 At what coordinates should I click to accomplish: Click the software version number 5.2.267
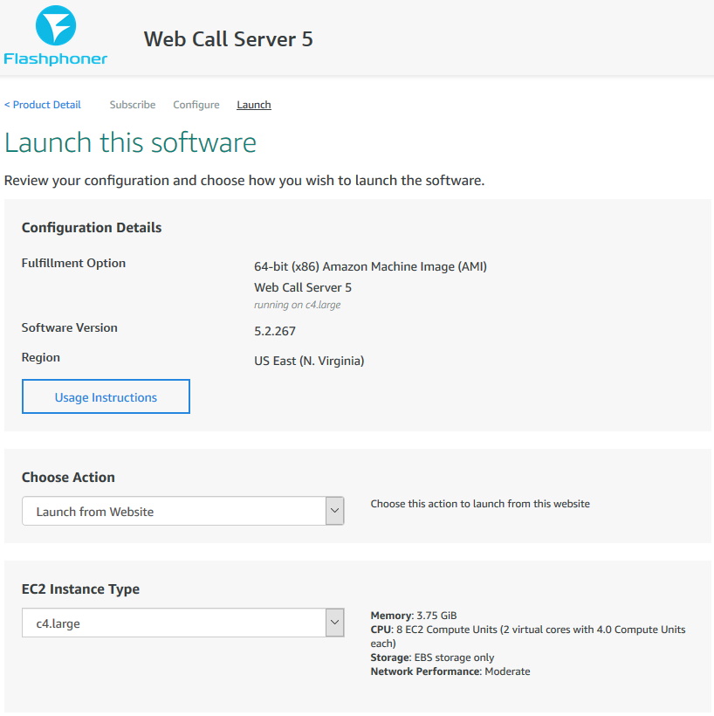[275, 332]
